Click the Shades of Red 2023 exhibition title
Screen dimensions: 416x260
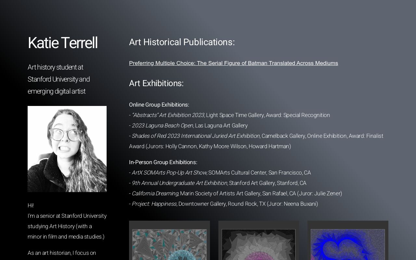196,136
